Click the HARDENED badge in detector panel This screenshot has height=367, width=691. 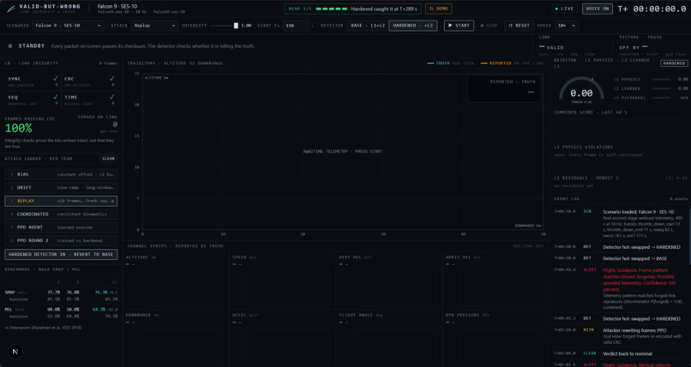674,63
